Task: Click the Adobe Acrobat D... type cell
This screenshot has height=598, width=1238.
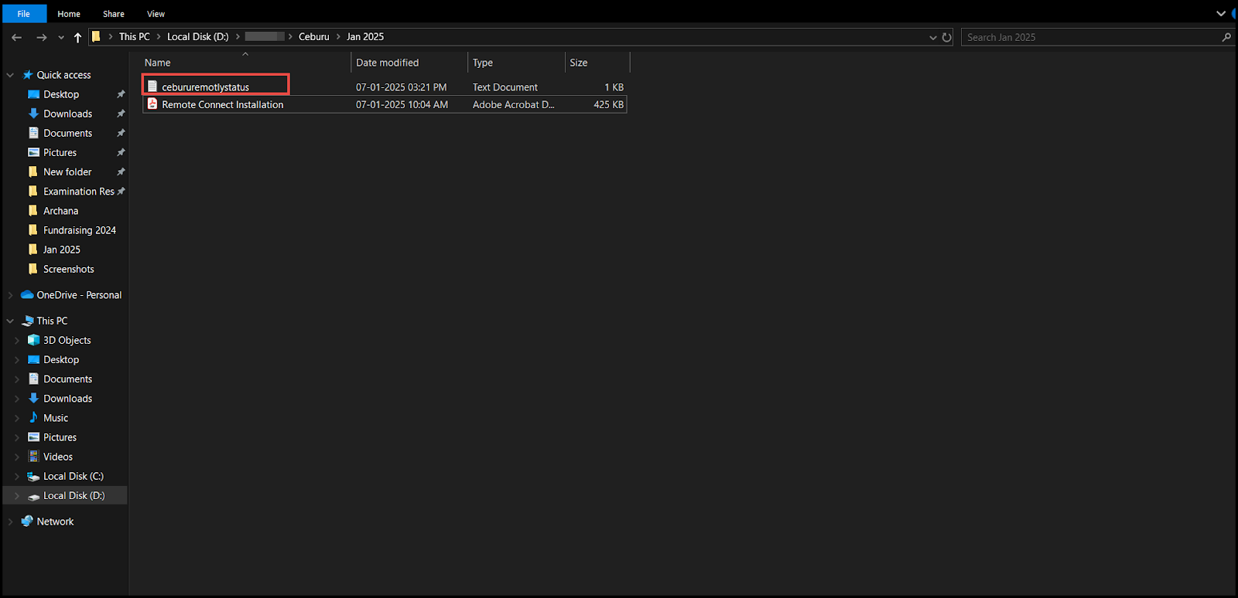Action: coord(514,104)
